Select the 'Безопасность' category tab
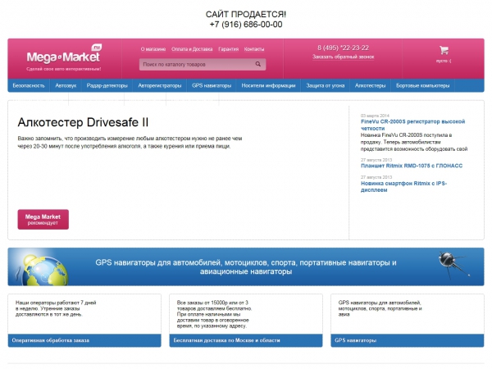 click(29, 85)
